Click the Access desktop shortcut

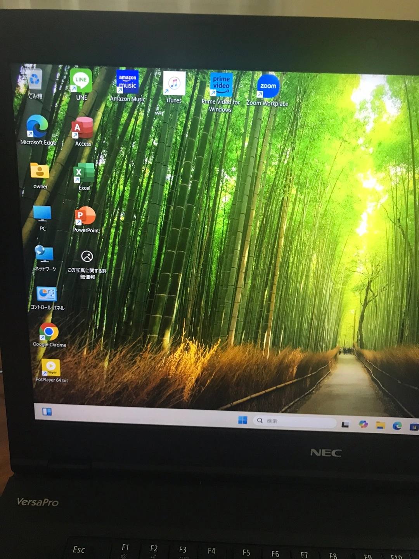(x=82, y=128)
